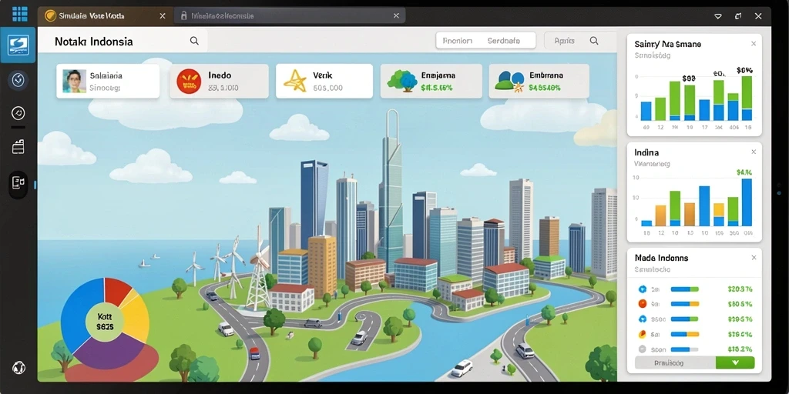The image size is (789, 394).
Task: Switch to the Simulaie Vote Kotla tab
Action: tap(105, 16)
